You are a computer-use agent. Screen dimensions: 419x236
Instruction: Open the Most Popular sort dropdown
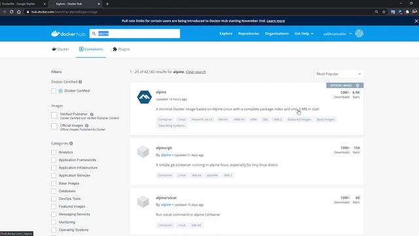tap(338, 74)
